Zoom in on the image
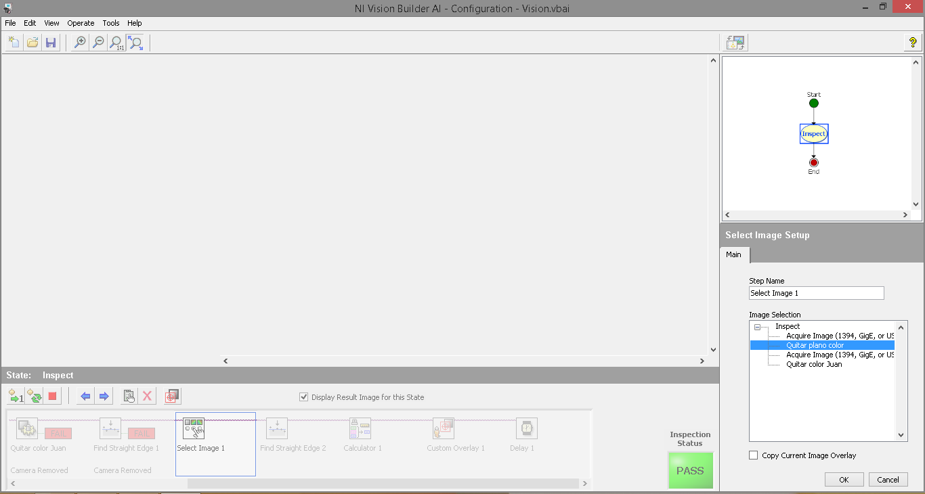 80,43
